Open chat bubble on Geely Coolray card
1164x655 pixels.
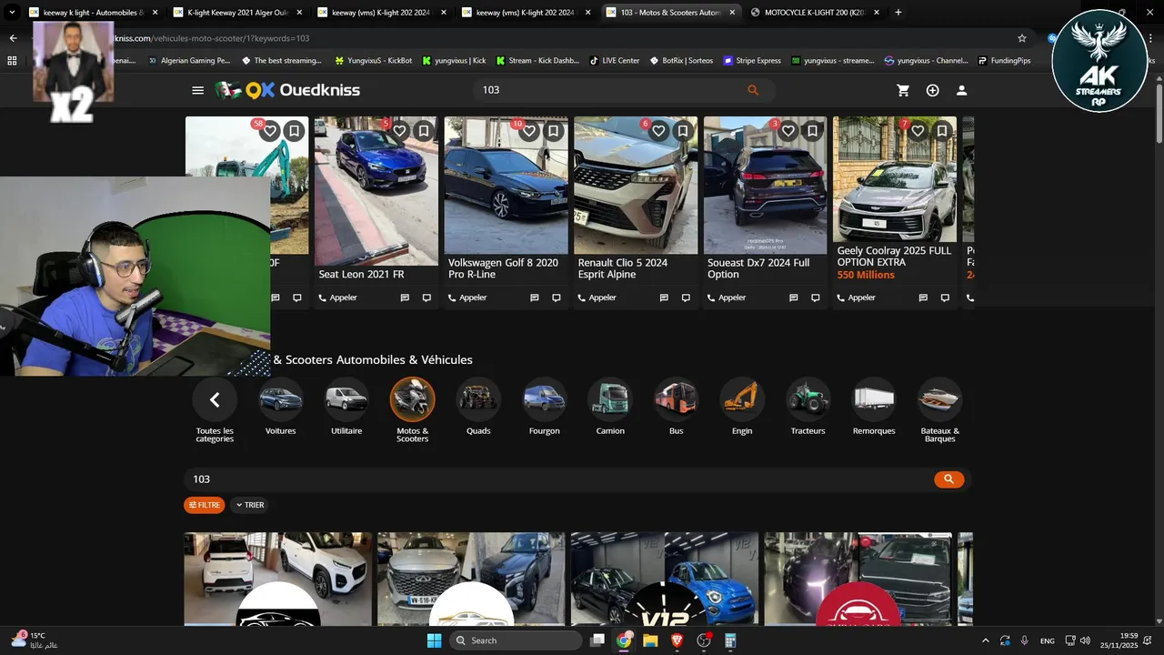pyautogui.click(x=945, y=297)
